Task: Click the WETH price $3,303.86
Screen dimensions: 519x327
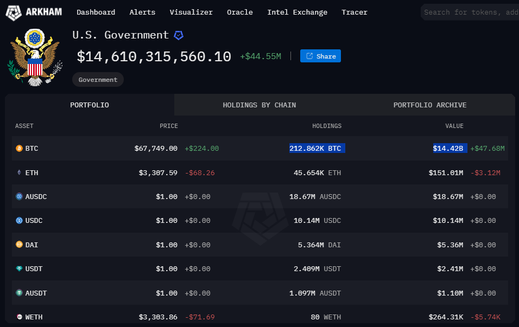Action: point(158,317)
